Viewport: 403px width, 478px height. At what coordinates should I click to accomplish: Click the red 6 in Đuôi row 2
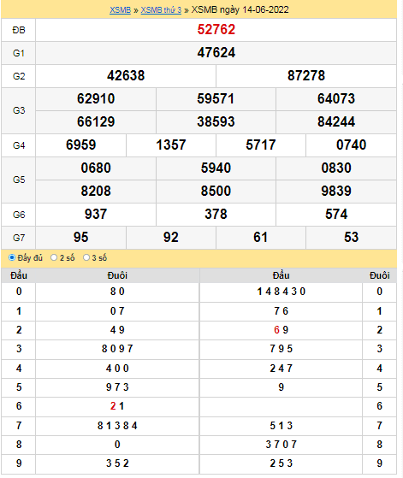tap(276, 330)
